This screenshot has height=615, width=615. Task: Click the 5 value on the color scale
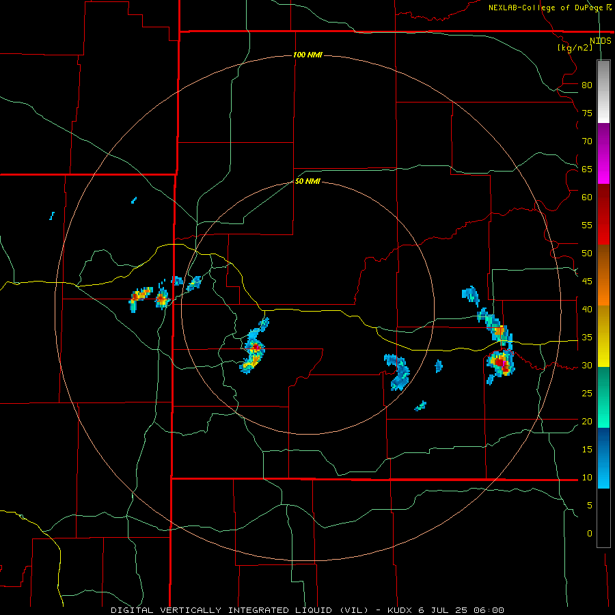click(x=590, y=505)
